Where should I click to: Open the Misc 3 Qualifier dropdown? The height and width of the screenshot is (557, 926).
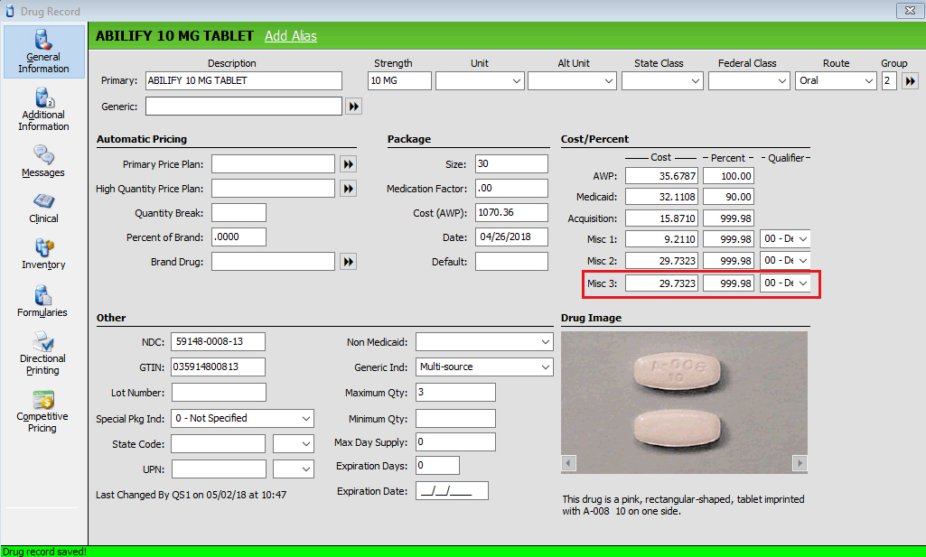pyautogui.click(x=785, y=283)
